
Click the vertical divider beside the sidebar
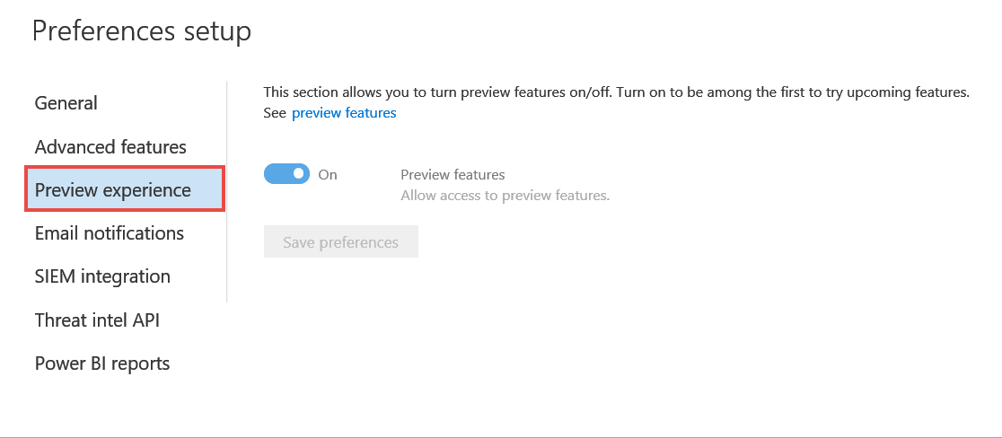tap(227, 191)
